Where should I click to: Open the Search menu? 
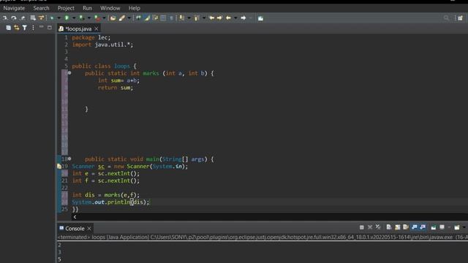click(41, 8)
